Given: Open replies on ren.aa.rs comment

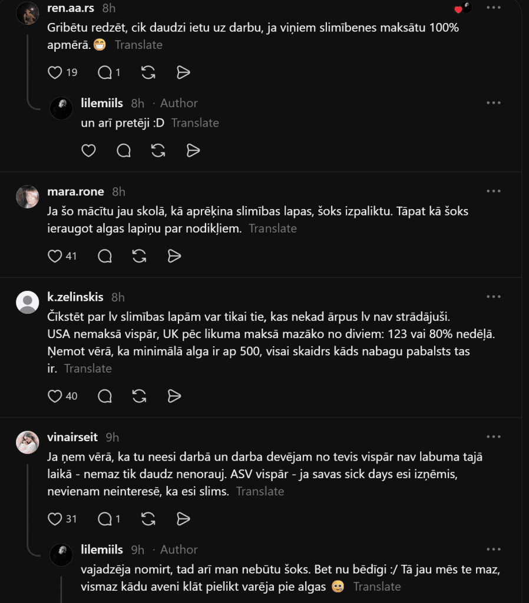Looking at the screenshot, I should (105, 72).
